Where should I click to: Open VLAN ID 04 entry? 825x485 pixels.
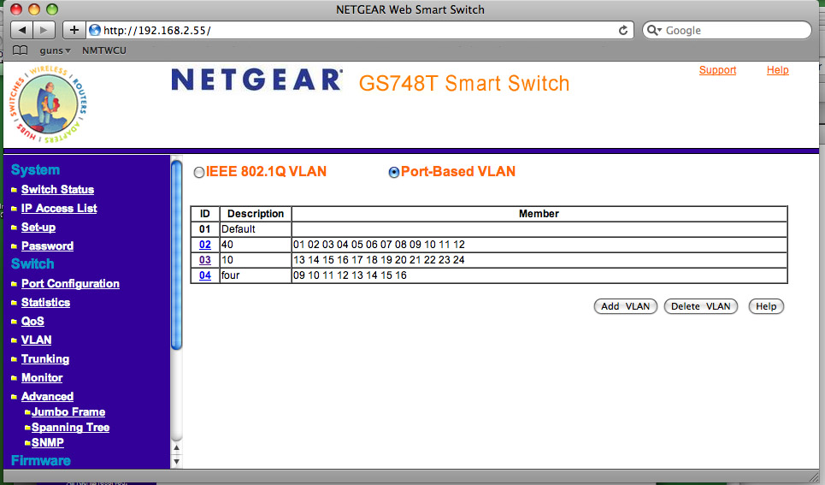[x=205, y=275]
